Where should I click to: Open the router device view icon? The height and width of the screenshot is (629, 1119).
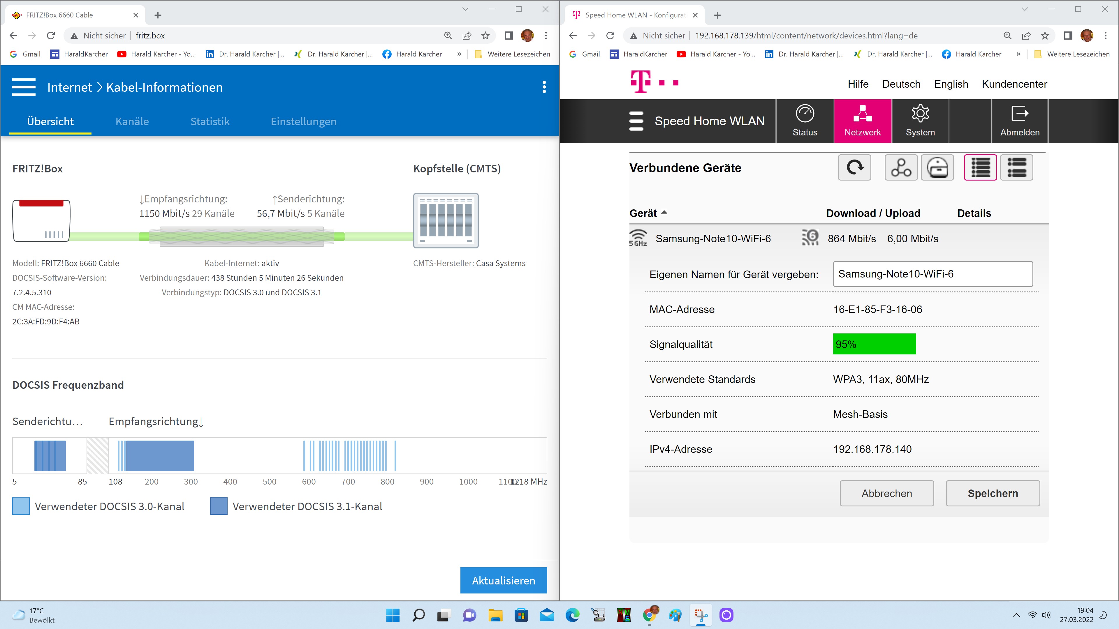(x=937, y=167)
